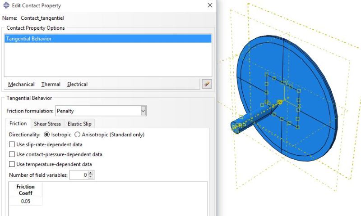Viewport: 361px width, 216px height.
Task: Click the RP reference point in viewport
Action: click(242, 126)
